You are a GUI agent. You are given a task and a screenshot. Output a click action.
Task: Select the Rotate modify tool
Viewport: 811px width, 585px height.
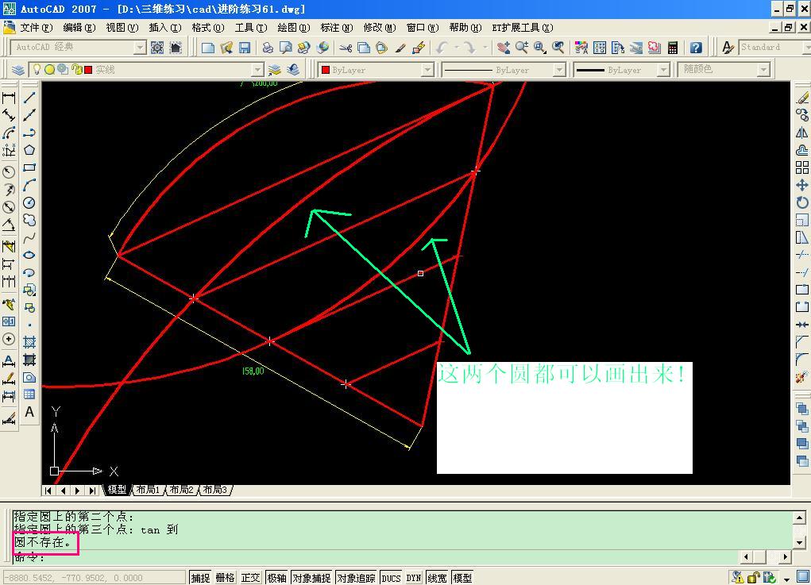(x=802, y=202)
